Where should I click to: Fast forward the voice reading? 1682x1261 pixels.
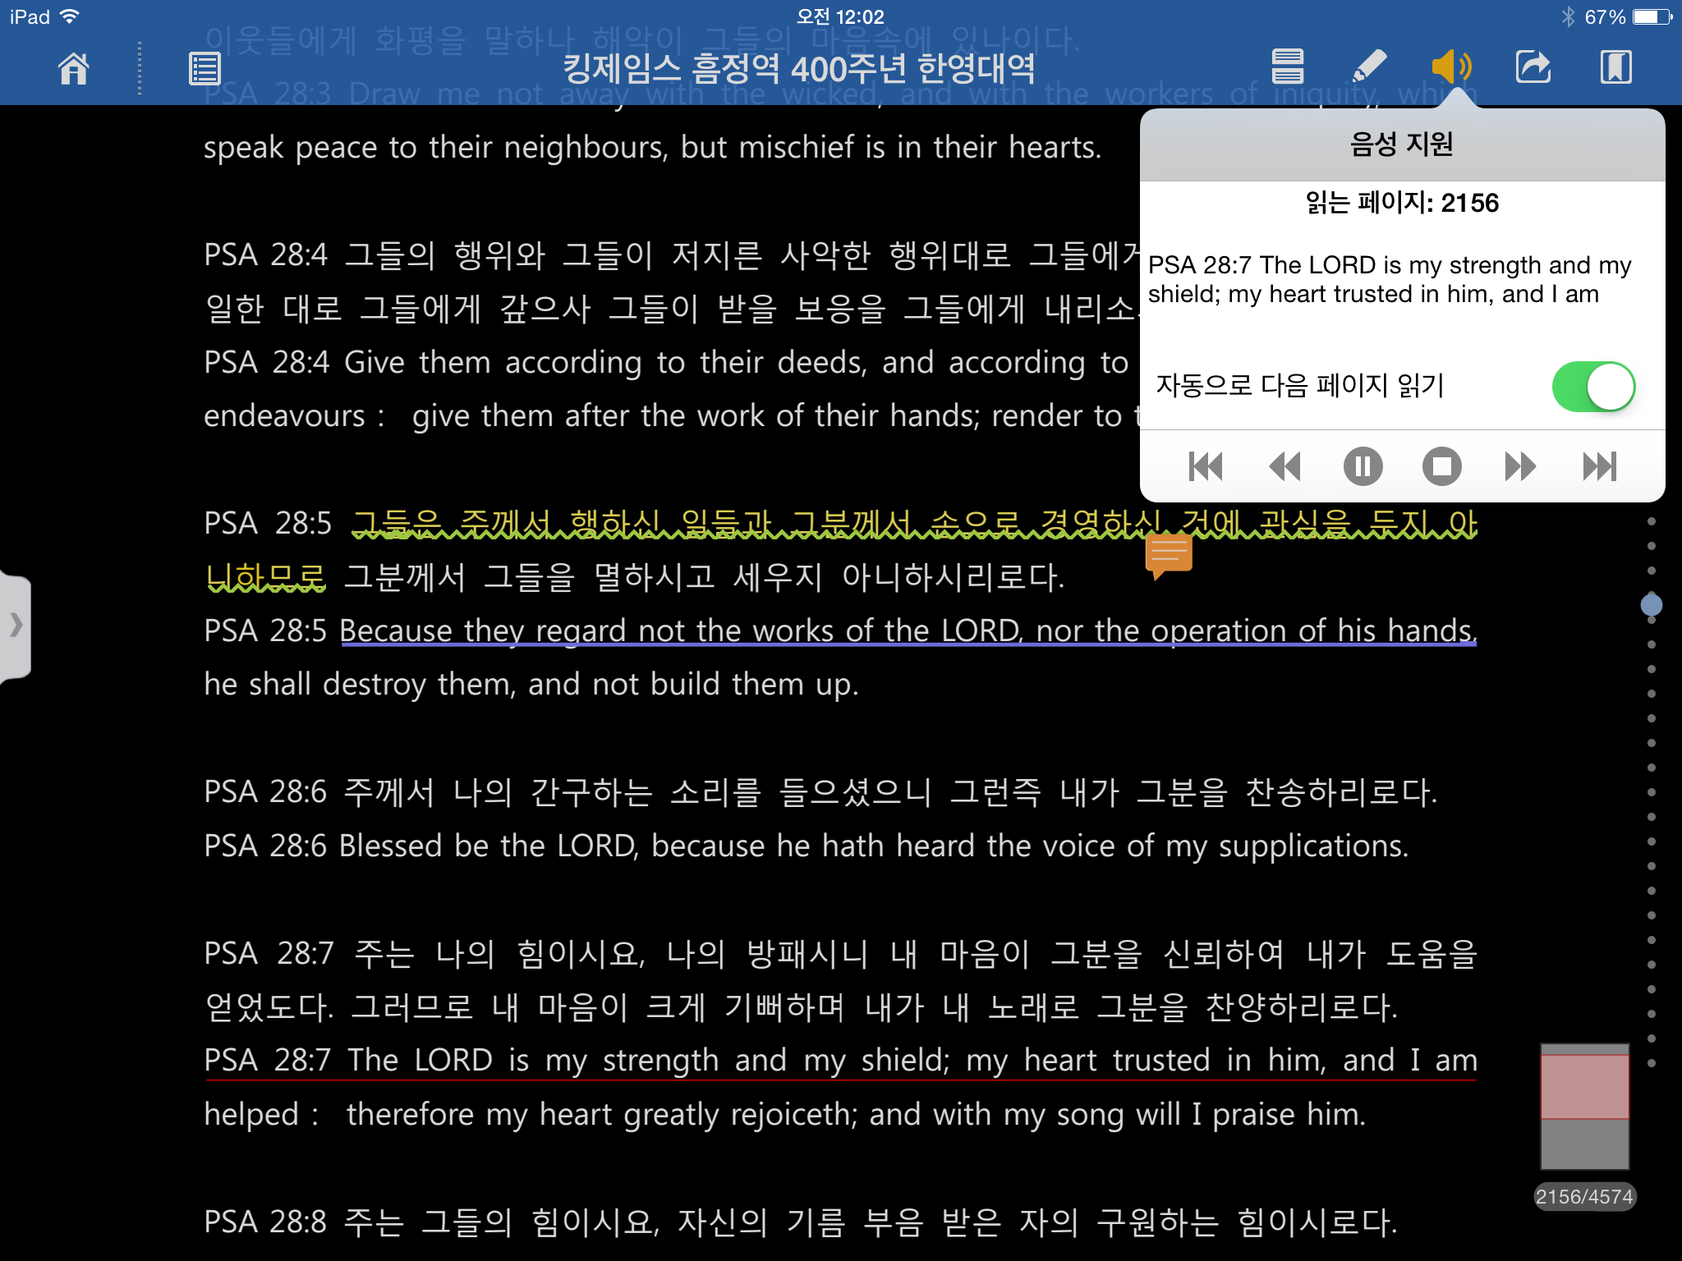click(x=1520, y=466)
